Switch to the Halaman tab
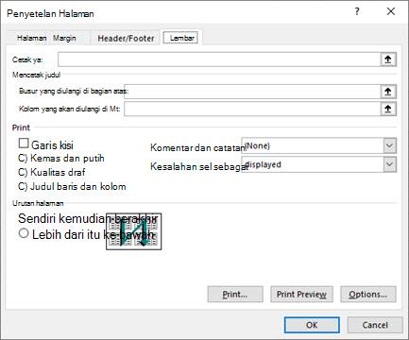409x340 pixels. pyautogui.click(x=32, y=38)
